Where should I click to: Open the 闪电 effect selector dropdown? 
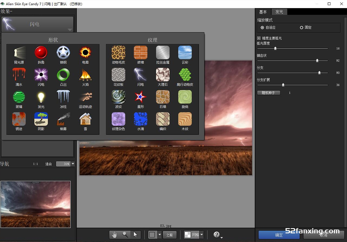37,24
